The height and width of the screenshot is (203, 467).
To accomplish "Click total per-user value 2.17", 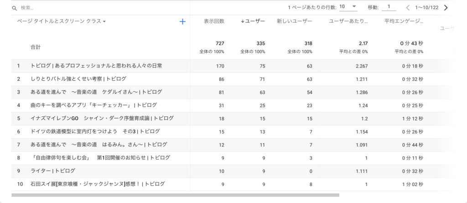I will [x=363, y=43].
